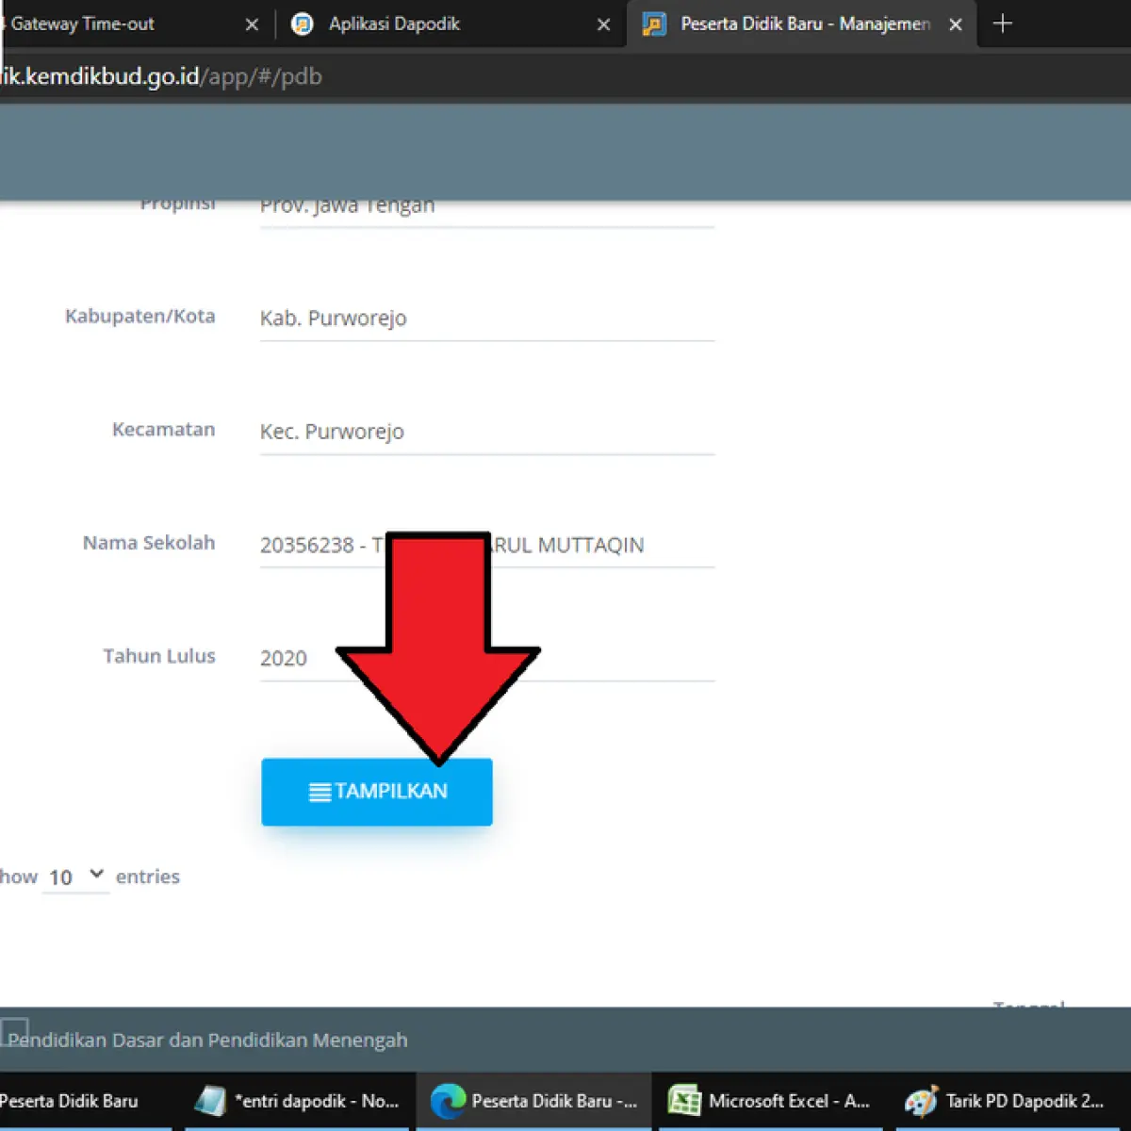Click the Tahun Lulus label

click(x=158, y=655)
